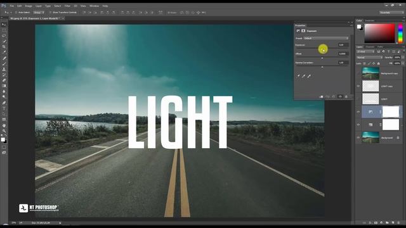Viewport: 406px width, 228px height.
Task: Select the Eyedropper tool in toolbox
Action: 4,52
